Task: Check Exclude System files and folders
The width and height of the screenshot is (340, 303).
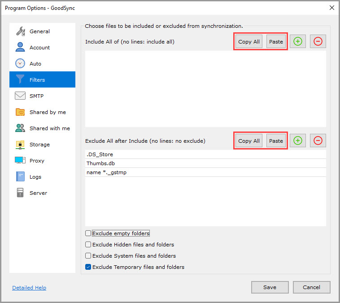Action: point(88,256)
